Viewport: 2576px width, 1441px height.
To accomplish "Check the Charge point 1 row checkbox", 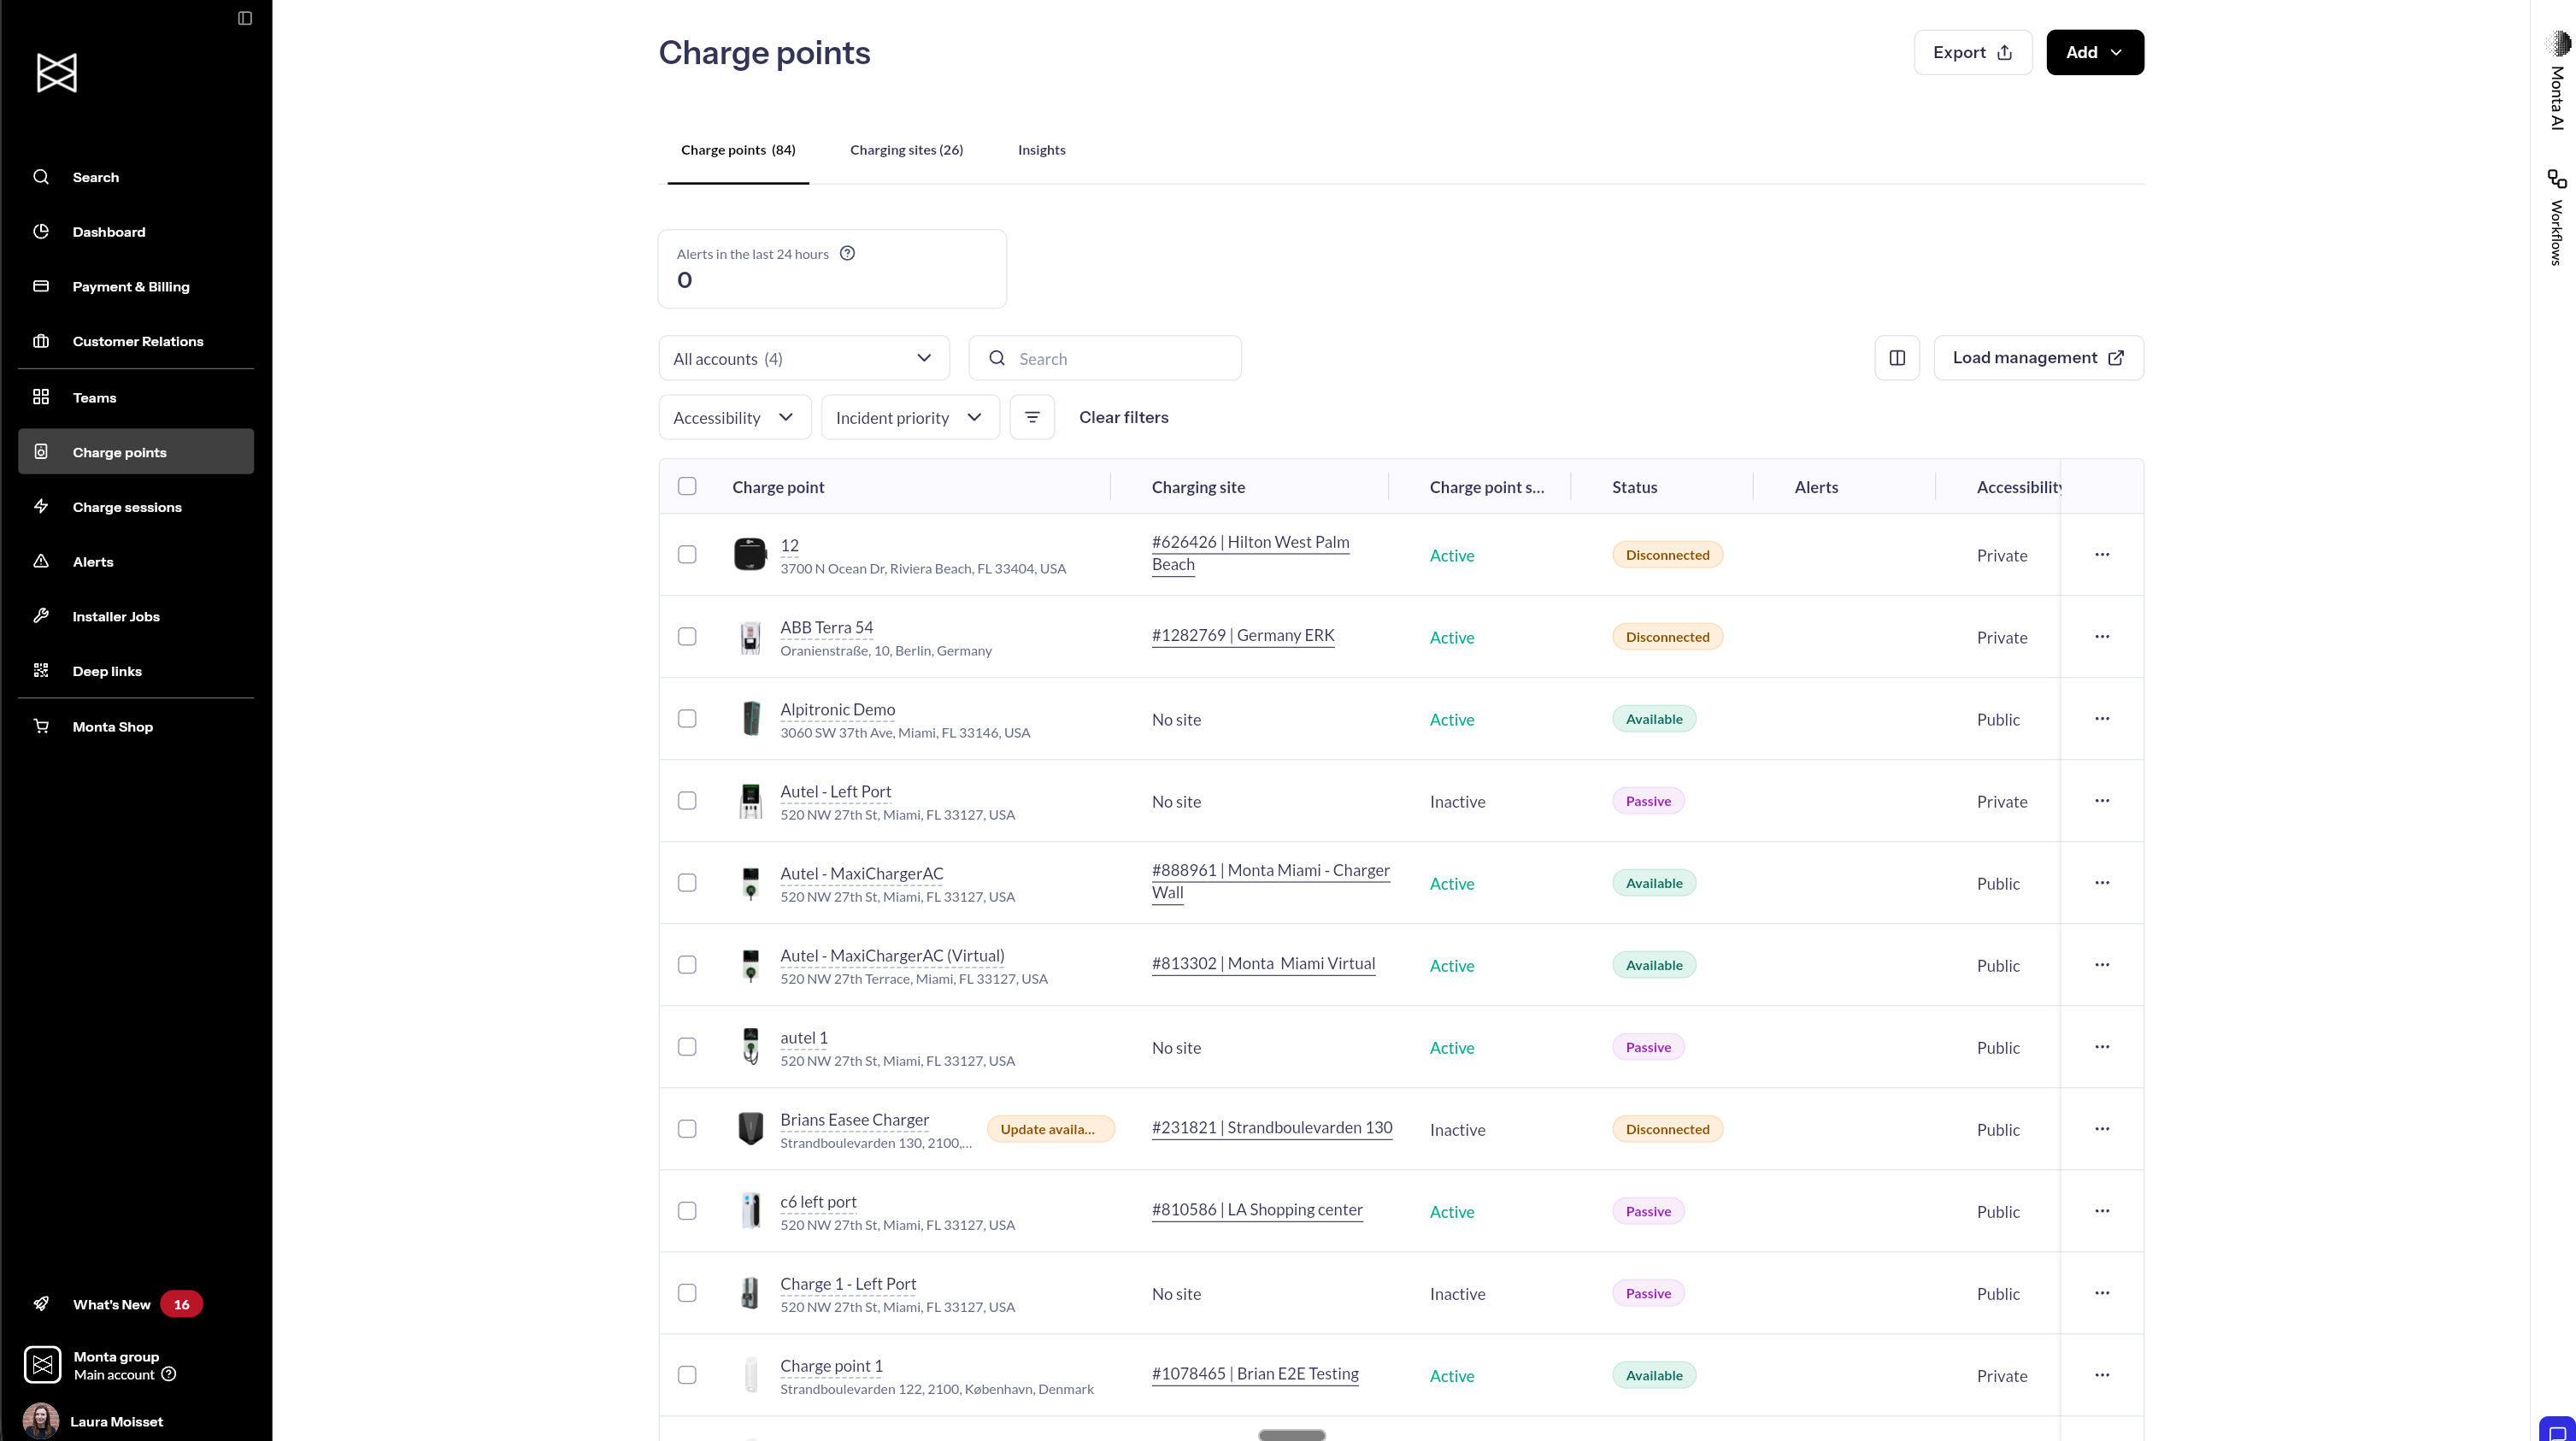I will point(687,1375).
